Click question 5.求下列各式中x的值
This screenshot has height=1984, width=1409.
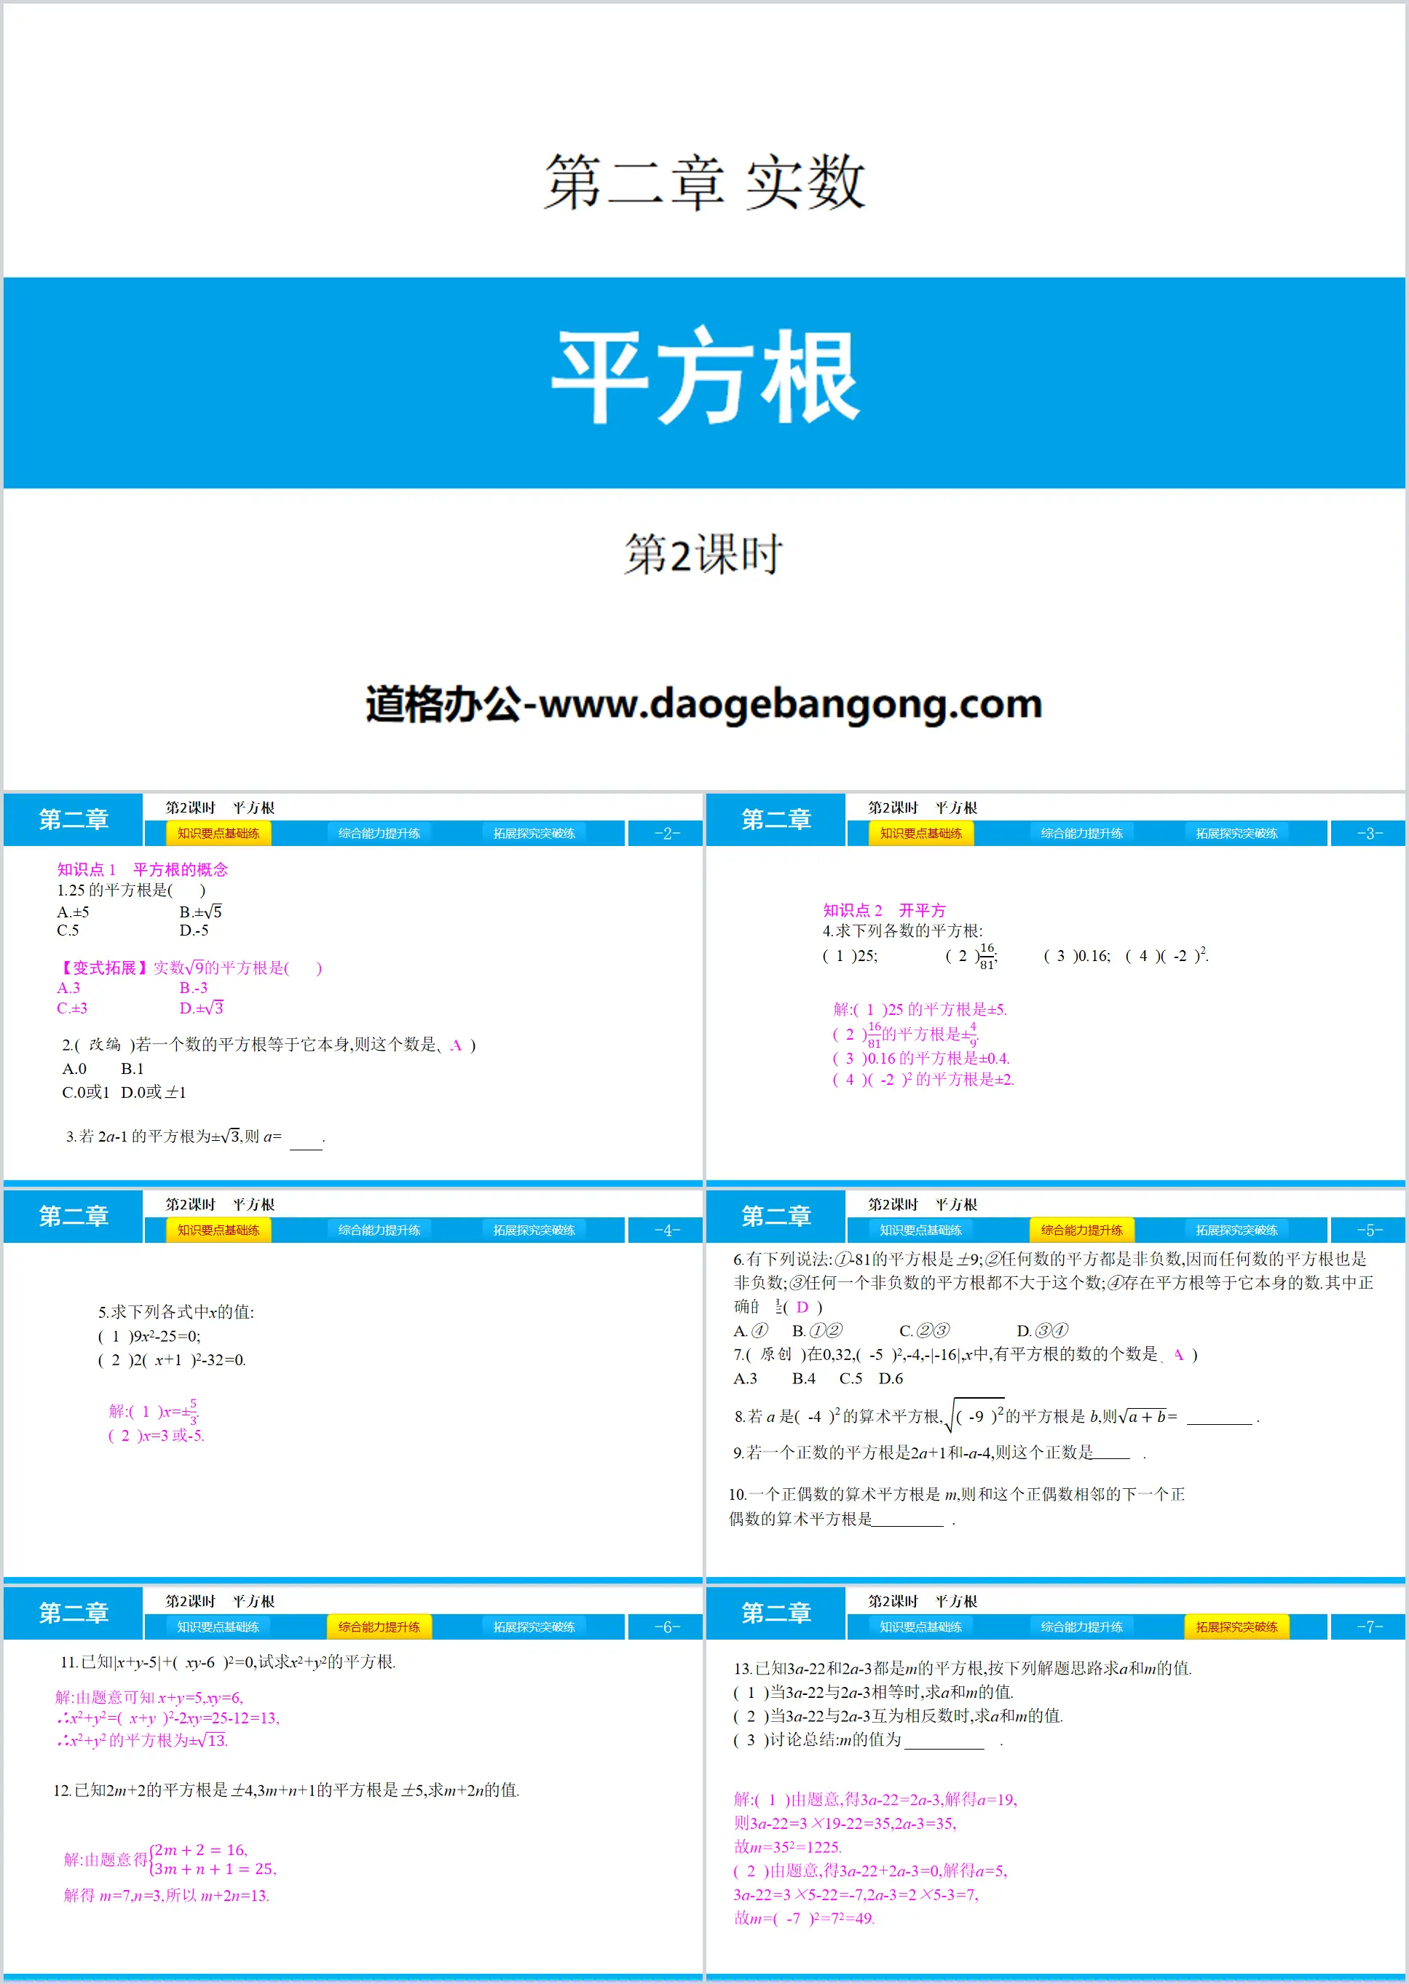(176, 1312)
